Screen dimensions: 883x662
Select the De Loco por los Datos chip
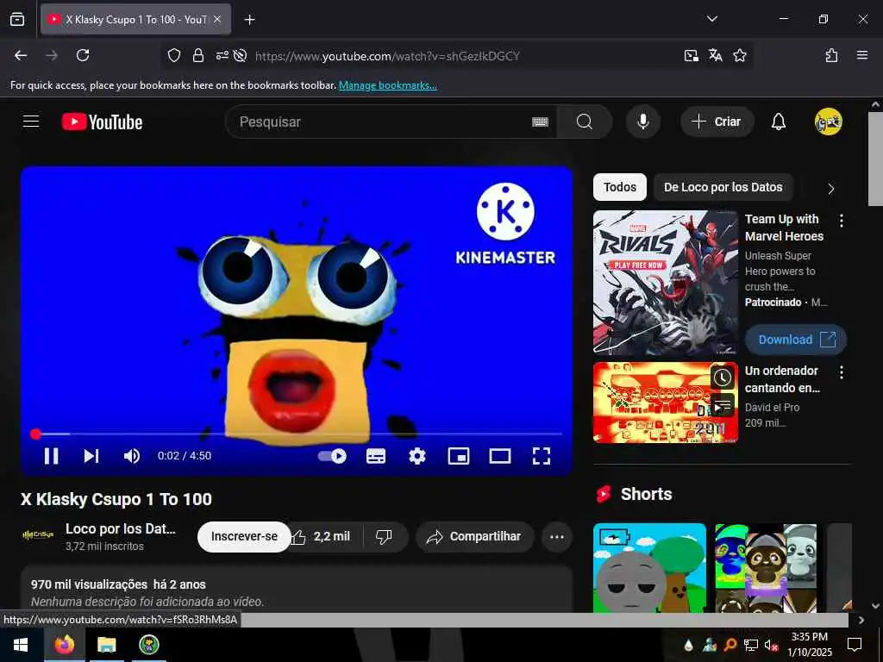(723, 187)
